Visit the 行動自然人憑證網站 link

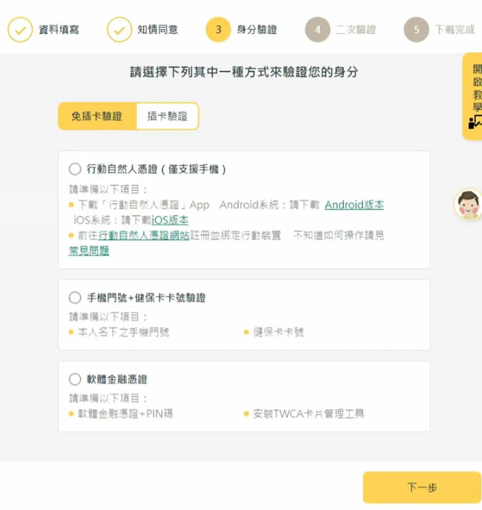(x=144, y=235)
